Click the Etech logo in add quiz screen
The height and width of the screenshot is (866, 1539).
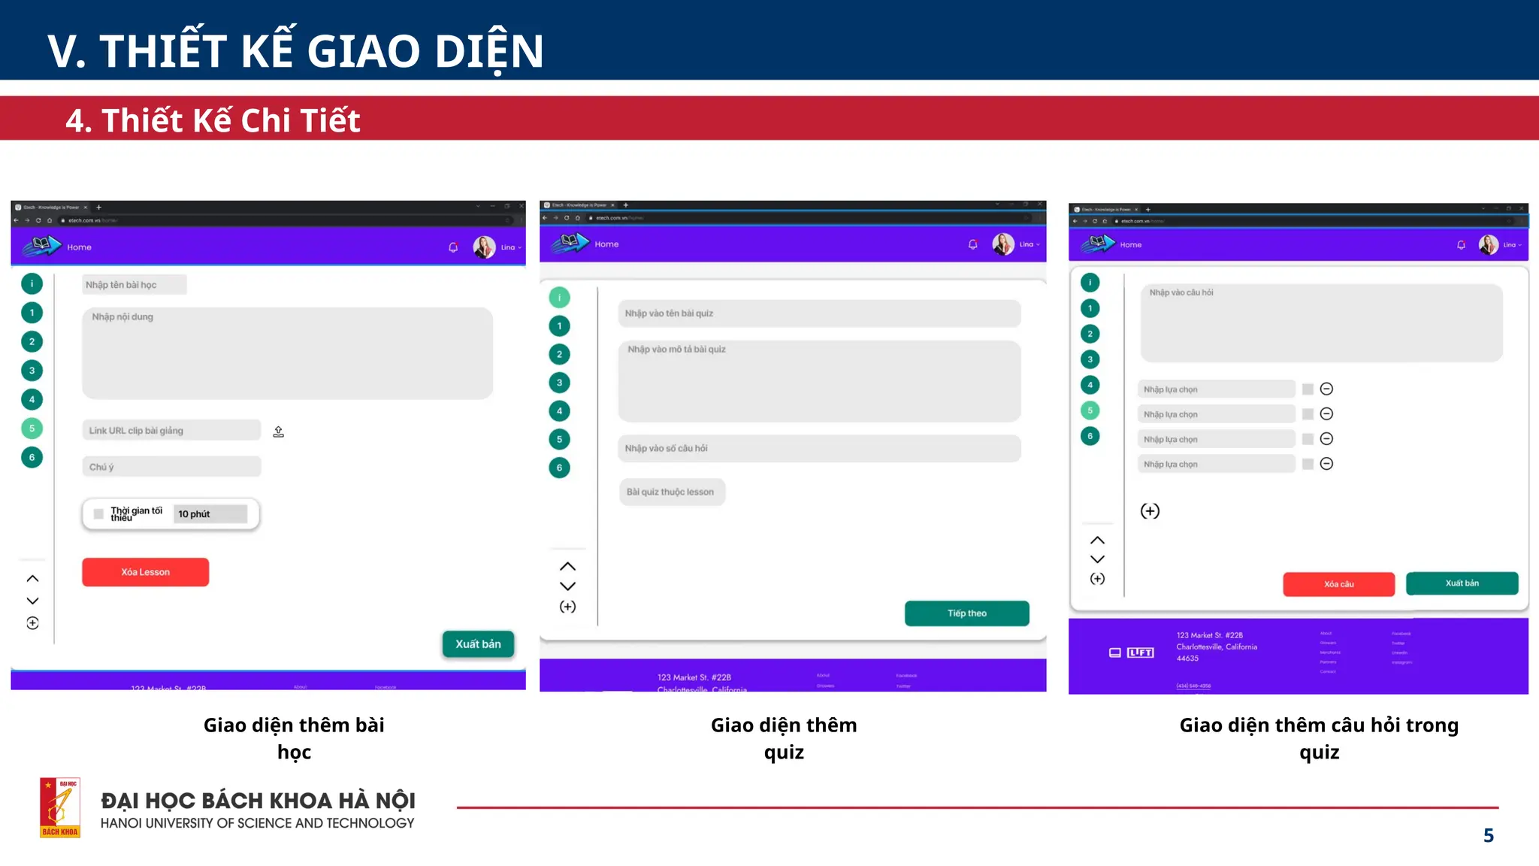coord(570,243)
